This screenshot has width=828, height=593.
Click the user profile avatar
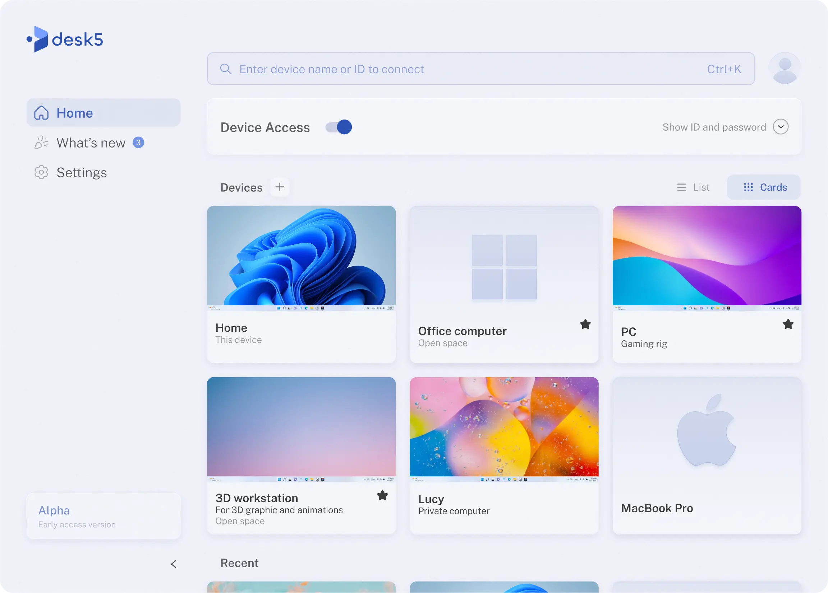pyautogui.click(x=785, y=69)
